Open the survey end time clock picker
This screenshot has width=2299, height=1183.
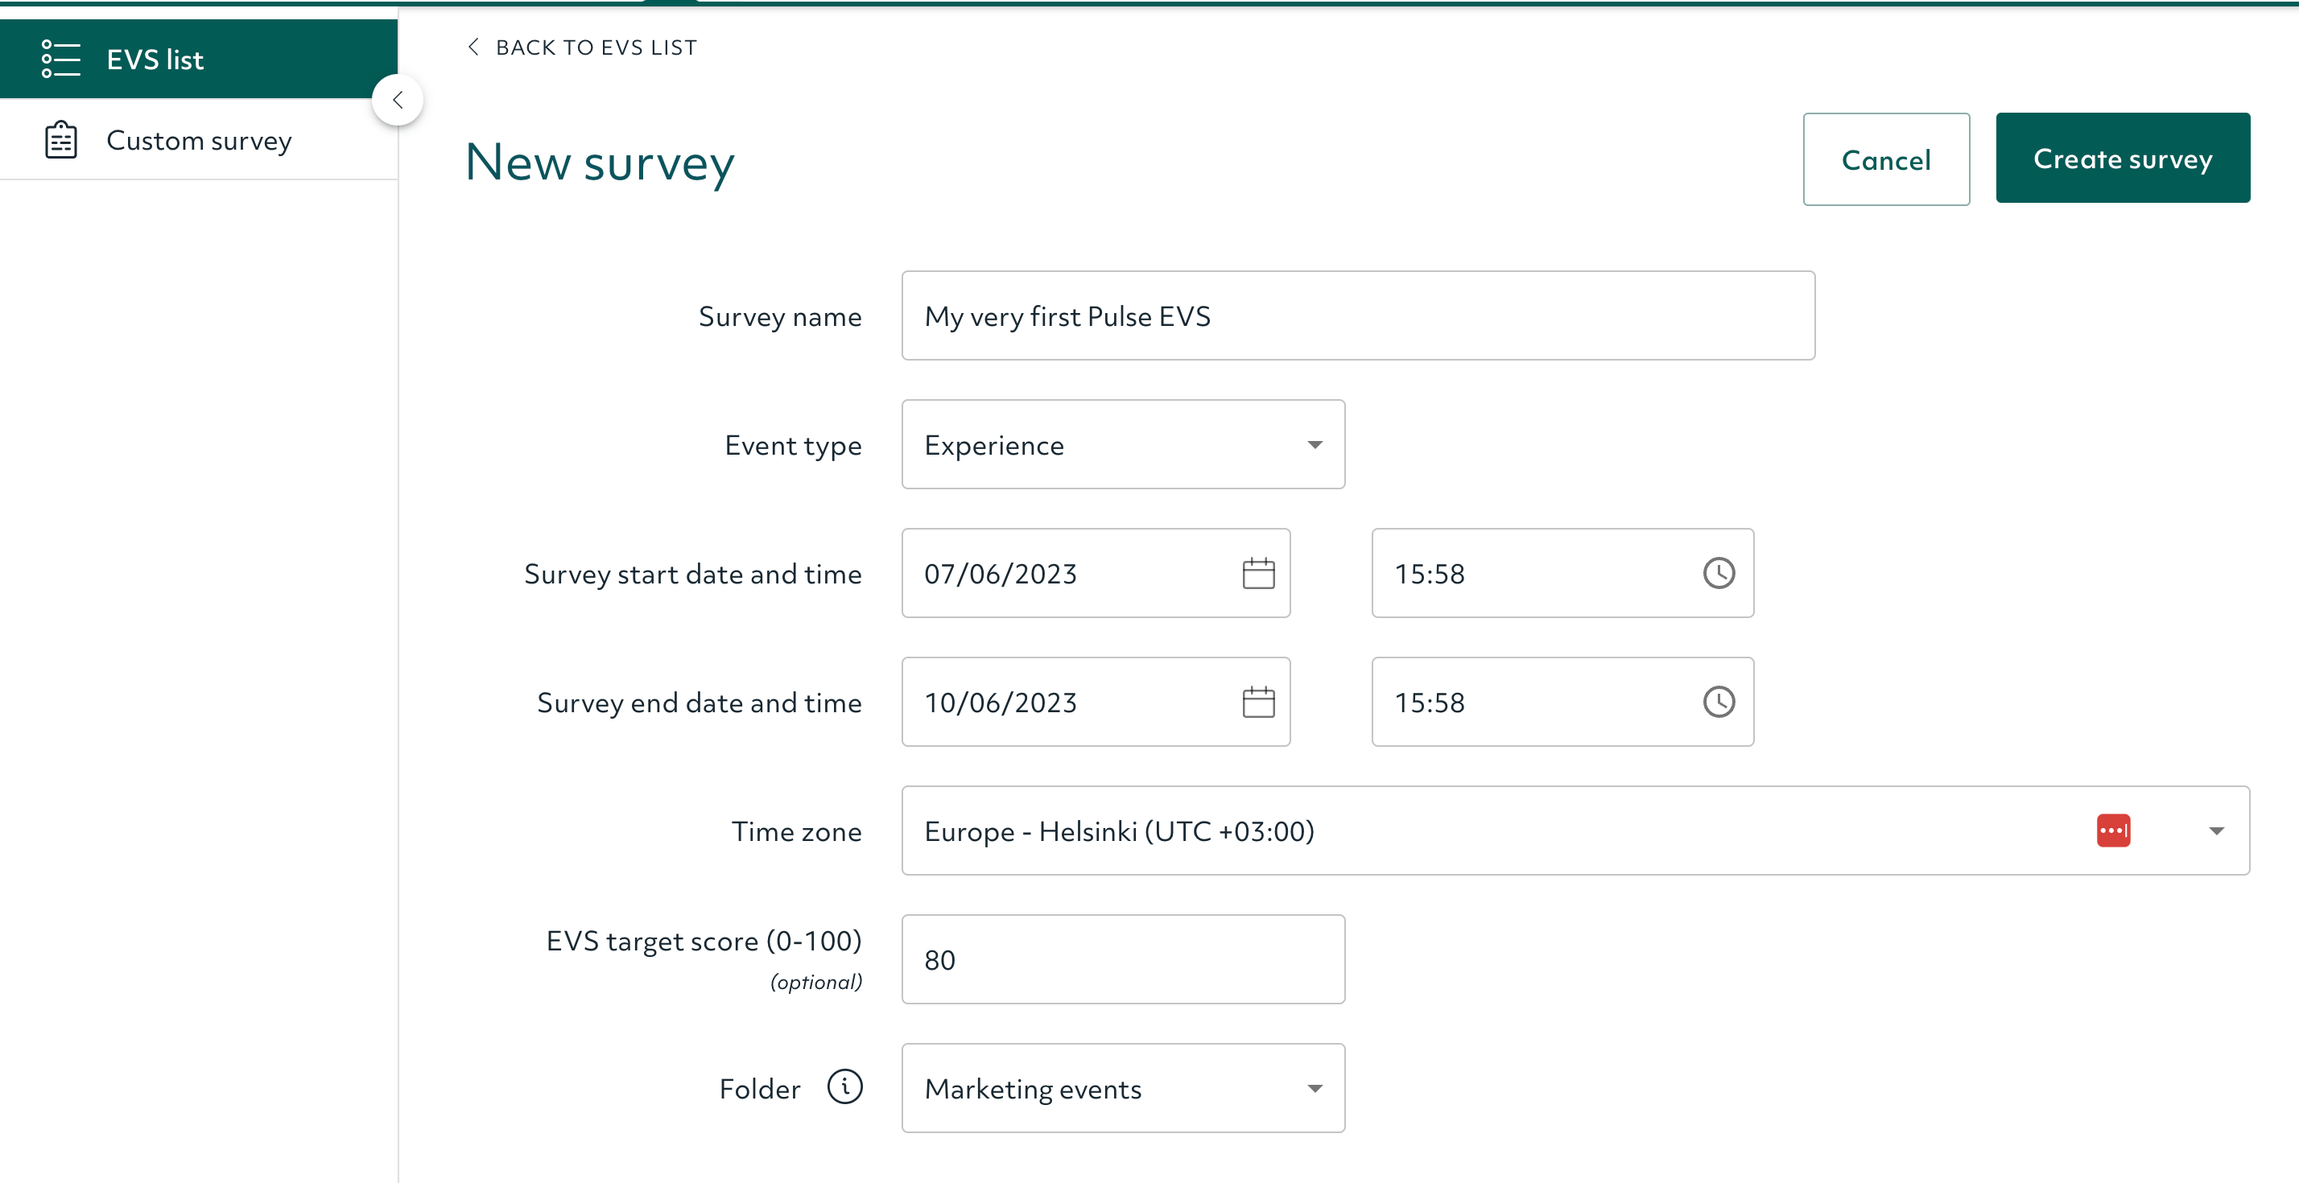1718,702
